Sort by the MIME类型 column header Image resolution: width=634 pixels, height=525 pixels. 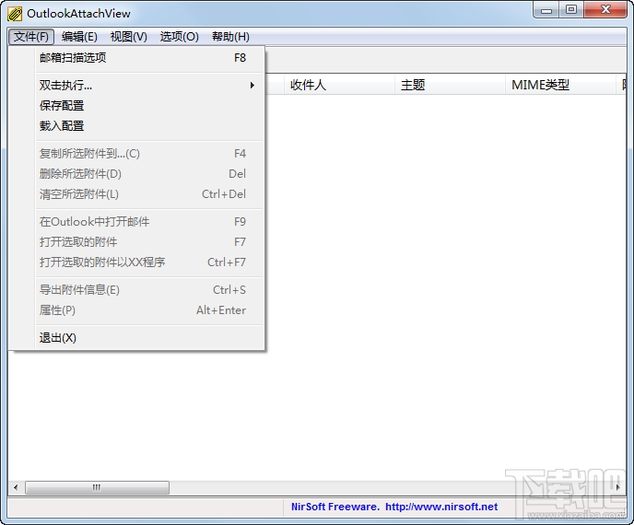click(560, 85)
